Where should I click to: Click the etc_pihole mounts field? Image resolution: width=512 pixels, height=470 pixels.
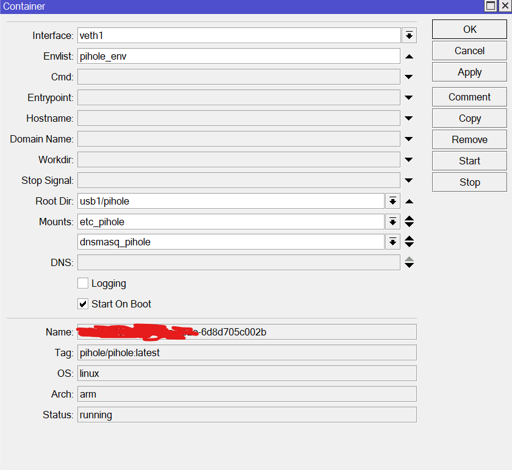[231, 222]
